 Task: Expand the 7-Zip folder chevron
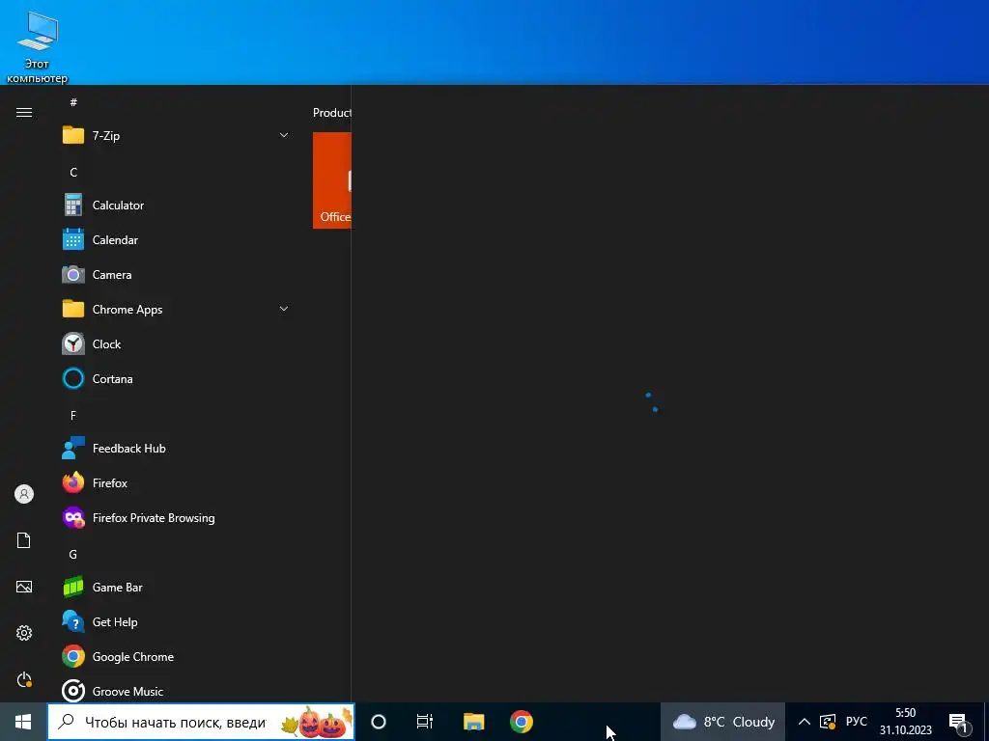[284, 135]
